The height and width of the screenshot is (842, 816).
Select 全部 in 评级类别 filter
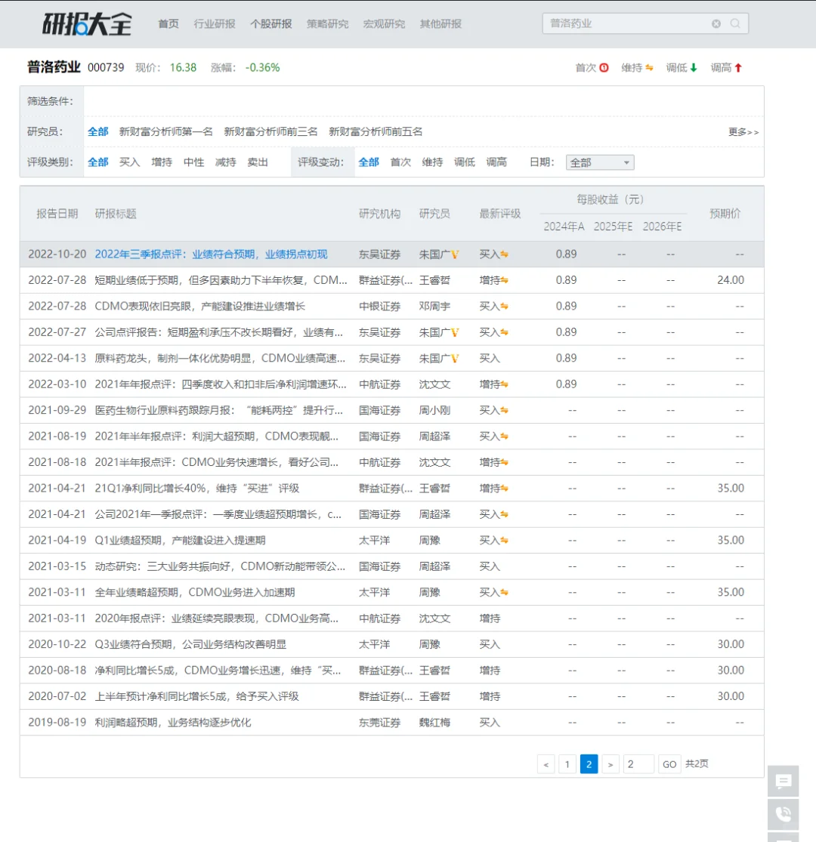click(x=97, y=162)
